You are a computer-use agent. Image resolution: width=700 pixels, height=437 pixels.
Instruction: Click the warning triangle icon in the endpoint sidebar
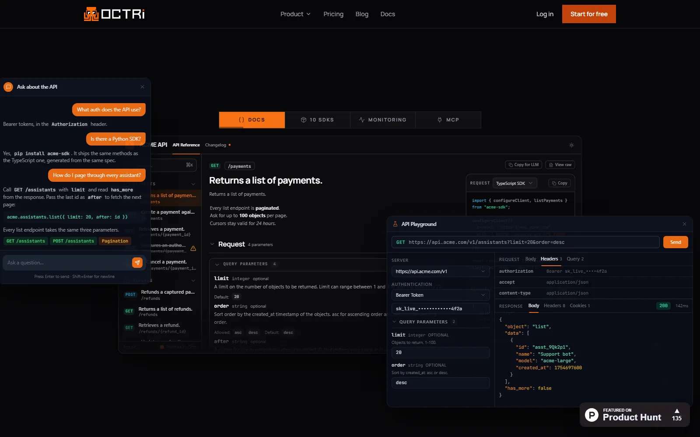coord(193,248)
